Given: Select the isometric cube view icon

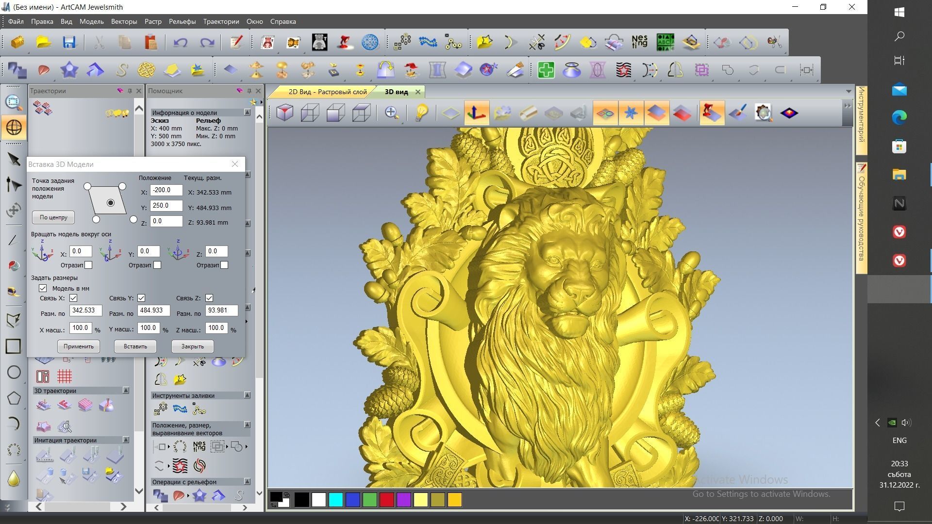Looking at the screenshot, I should click(x=285, y=113).
